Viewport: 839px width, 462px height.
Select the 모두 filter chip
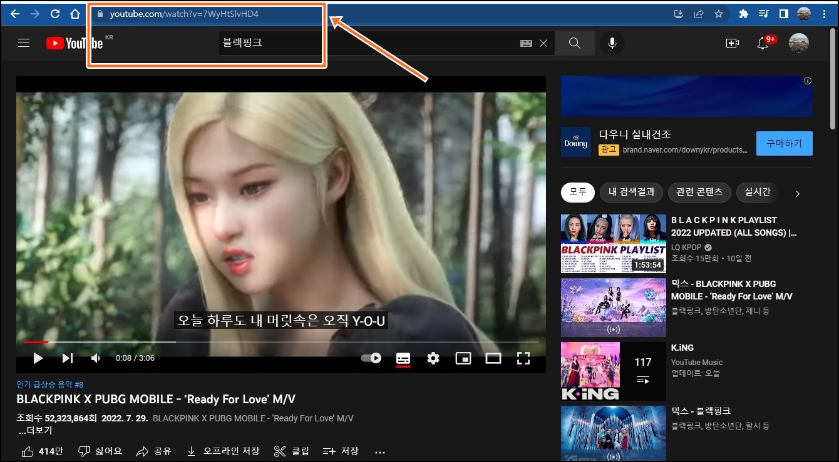point(578,192)
